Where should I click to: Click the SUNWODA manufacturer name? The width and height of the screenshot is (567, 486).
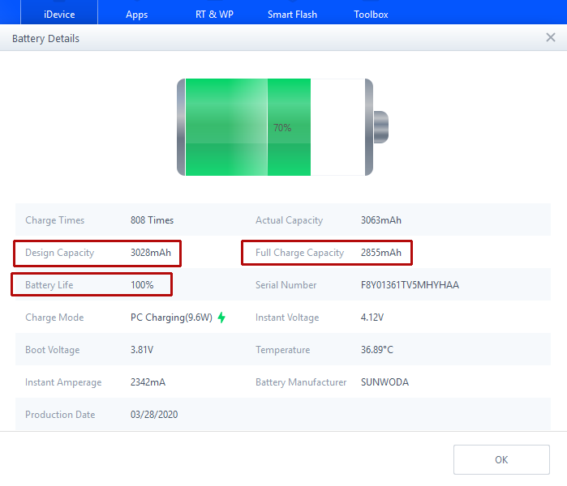point(384,382)
